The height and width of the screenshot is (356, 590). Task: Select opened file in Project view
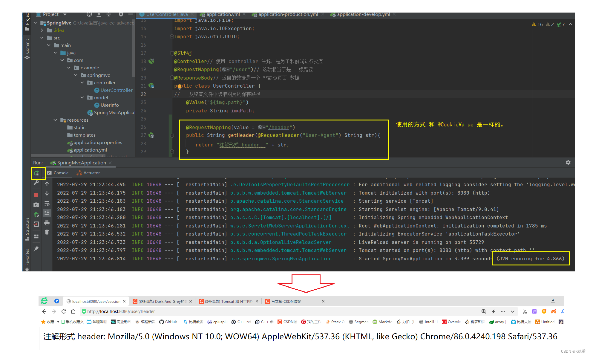coord(89,14)
